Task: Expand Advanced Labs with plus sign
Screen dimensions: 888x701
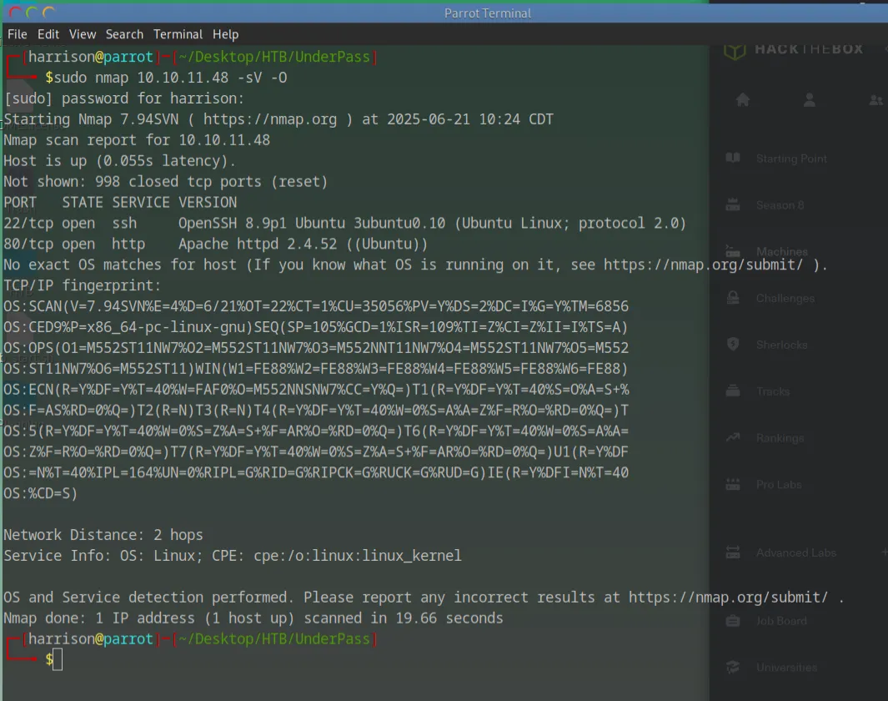Action: [x=884, y=552]
